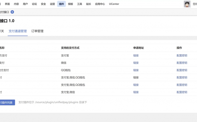Viewport: 197px width, 122px height.
Task: Open the 安全 menu
Action: 43,4
